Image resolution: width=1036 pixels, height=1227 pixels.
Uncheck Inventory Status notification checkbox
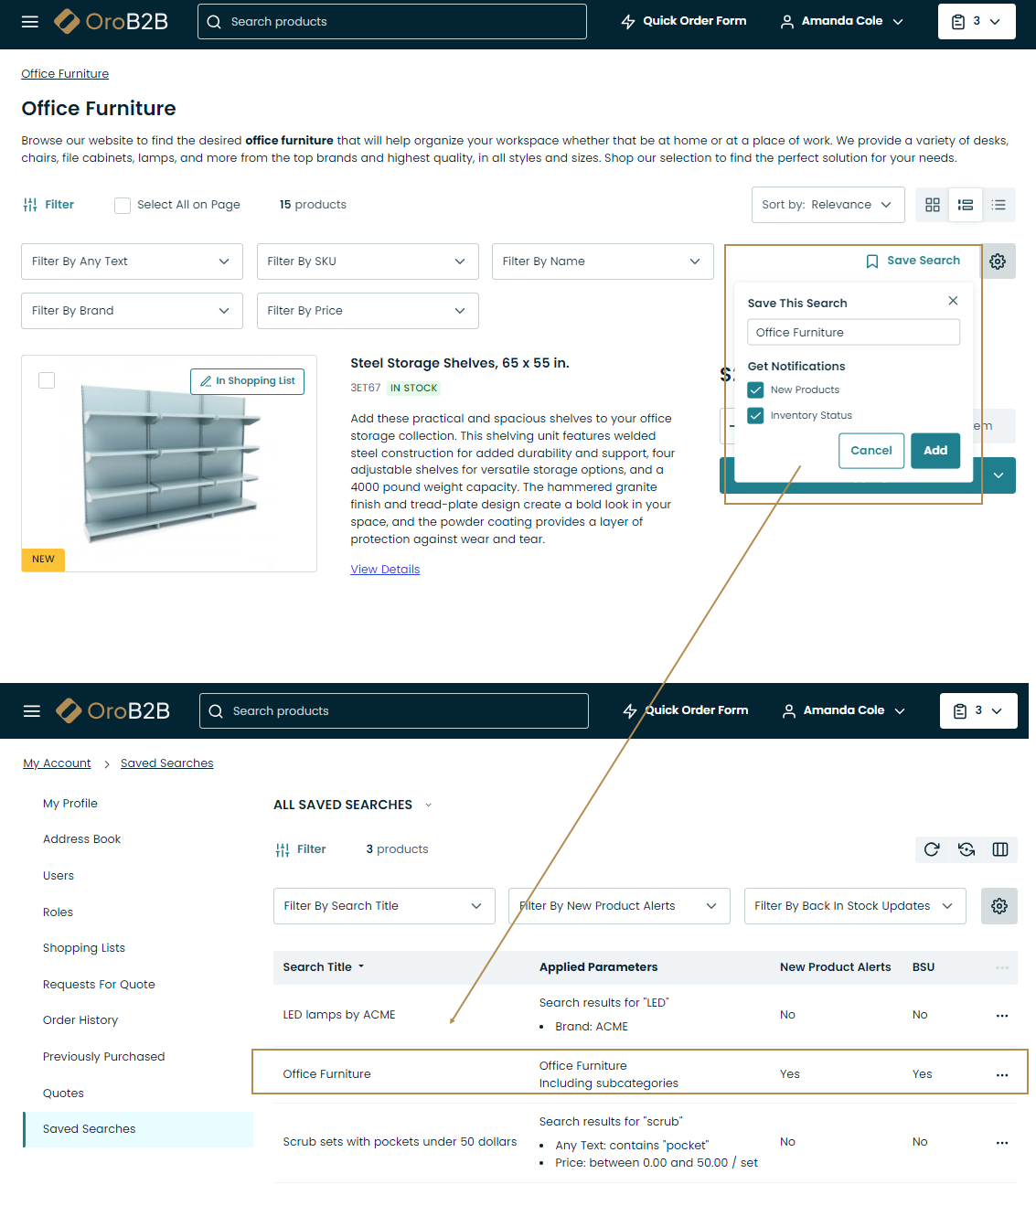[x=755, y=416]
